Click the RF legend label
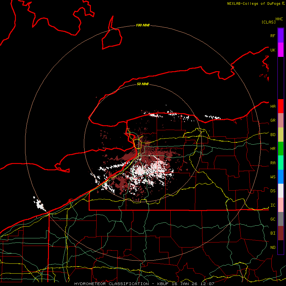The width and height of the screenshot is (286, 286). [x=273, y=36]
